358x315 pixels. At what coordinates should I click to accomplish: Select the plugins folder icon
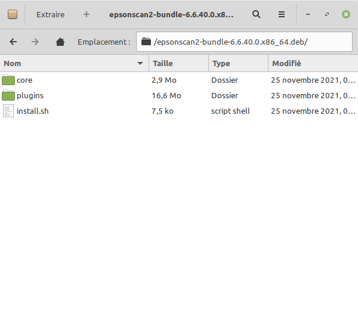8,95
